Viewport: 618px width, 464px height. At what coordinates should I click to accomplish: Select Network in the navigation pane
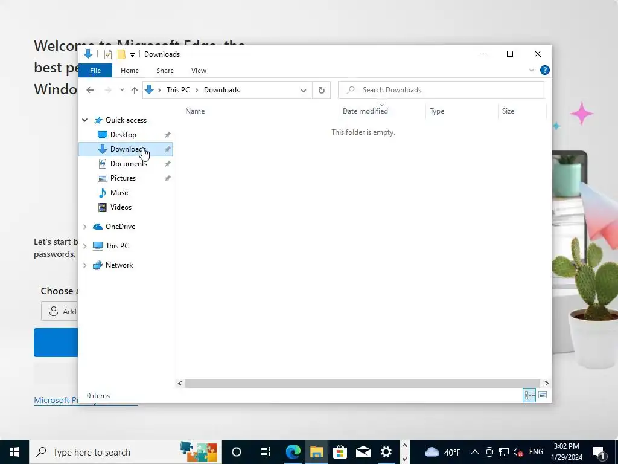pos(119,265)
